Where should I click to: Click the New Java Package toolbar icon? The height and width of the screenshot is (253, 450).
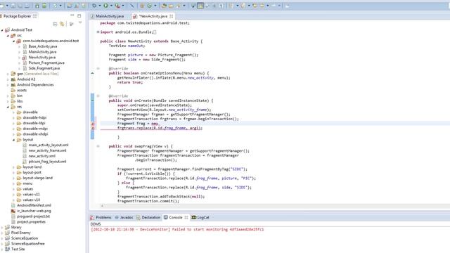(142, 6)
